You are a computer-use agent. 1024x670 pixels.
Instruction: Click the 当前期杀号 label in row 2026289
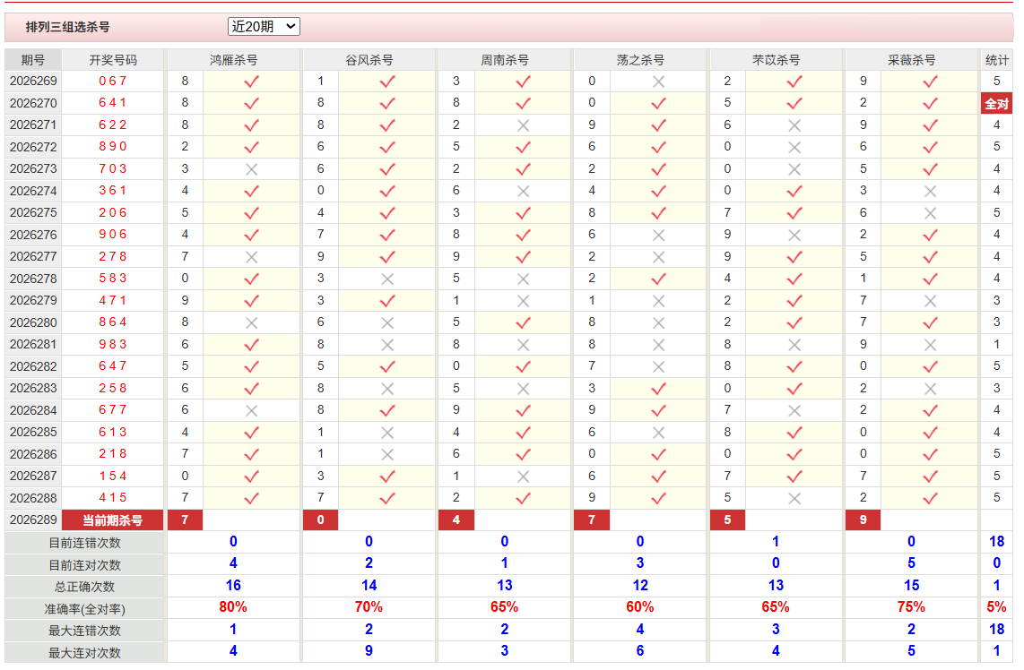(113, 520)
